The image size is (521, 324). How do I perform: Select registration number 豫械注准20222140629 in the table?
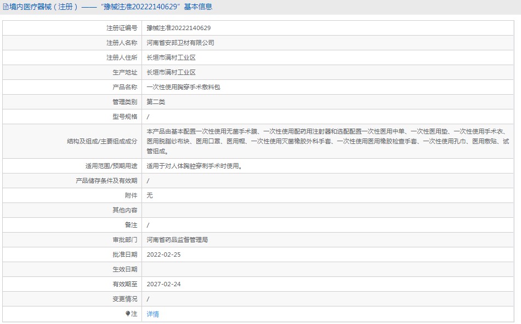point(178,28)
